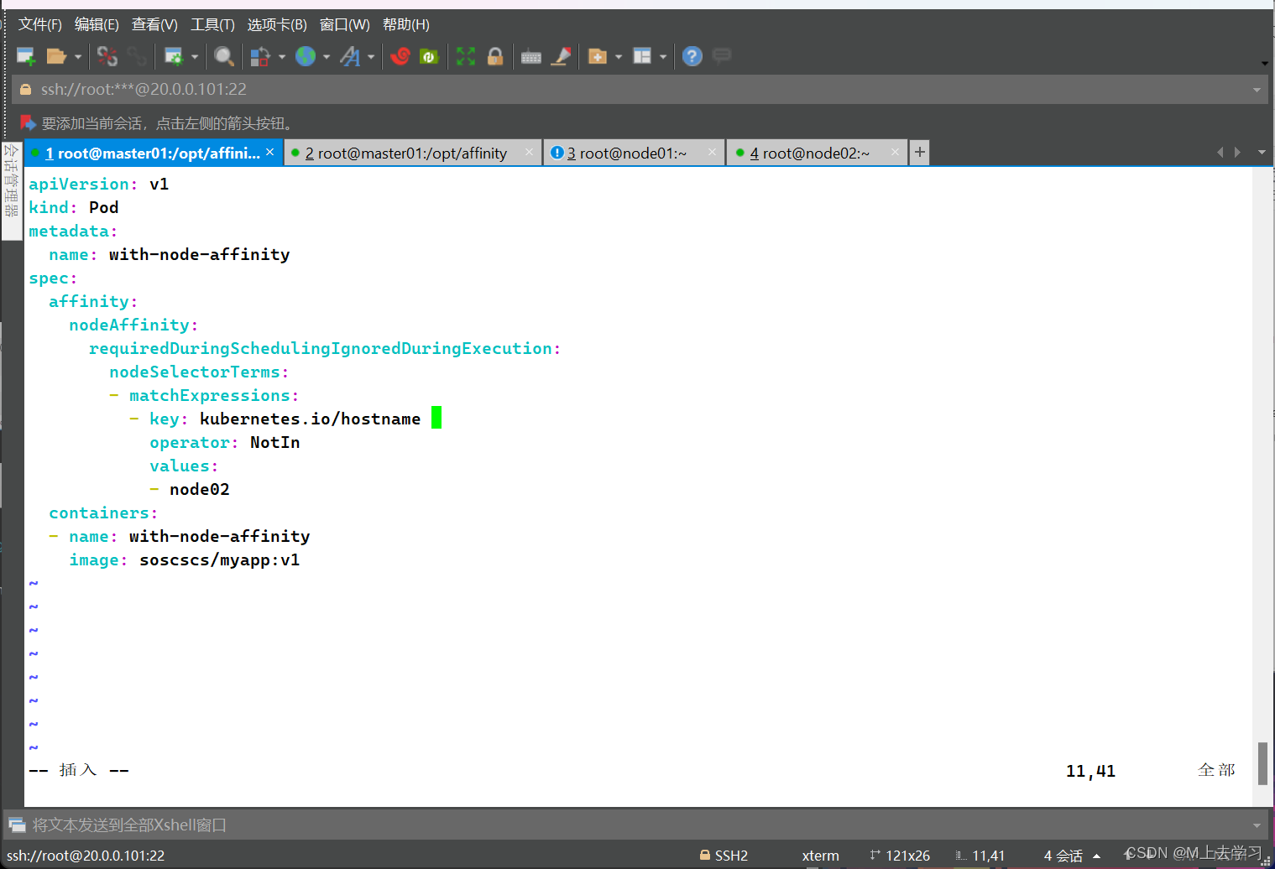Image resolution: width=1275 pixels, height=869 pixels.
Task: Close tab 4 root@node02
Action: click(895, 152)
